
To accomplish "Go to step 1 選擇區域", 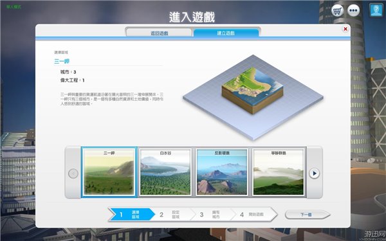I will pos(132,215).
